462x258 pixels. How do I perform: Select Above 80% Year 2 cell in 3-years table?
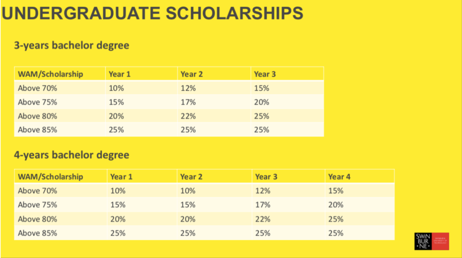(x=188, y=116)
